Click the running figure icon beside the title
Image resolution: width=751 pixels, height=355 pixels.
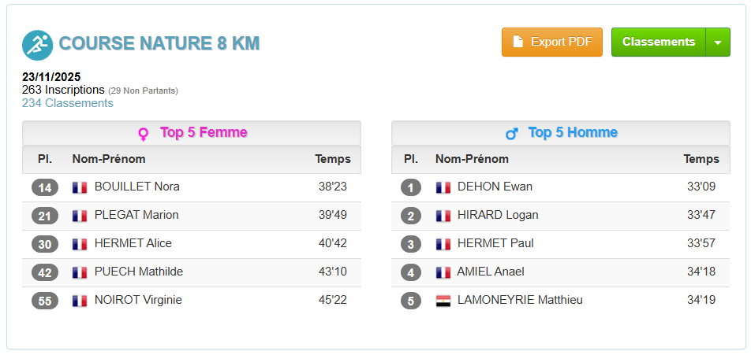pyautogui.click(x=37, y=45)
